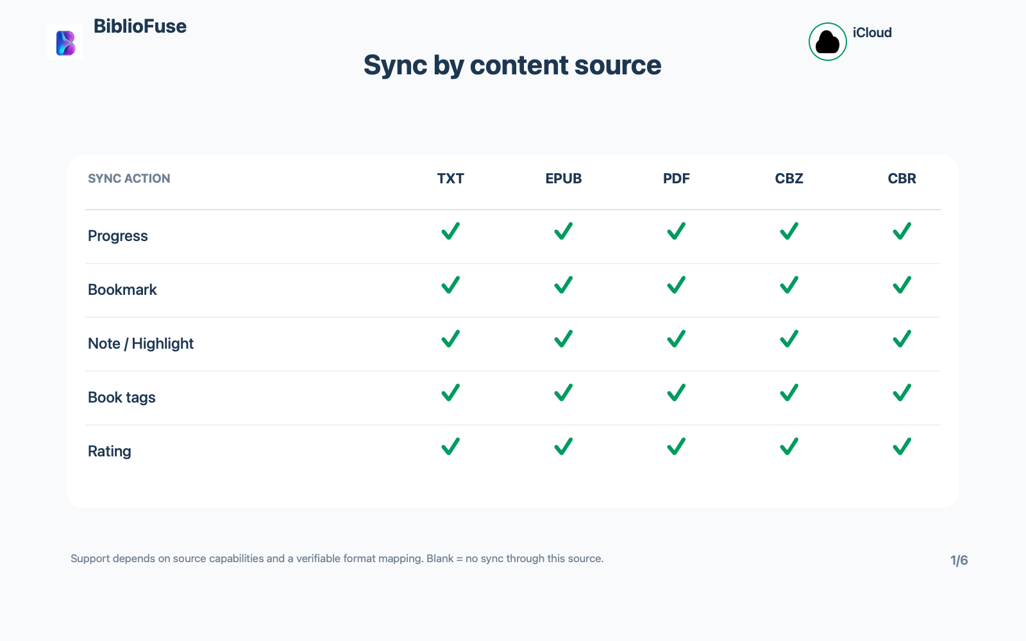Click the Bookmark checkmark under CBZ
The height and width of the screenshot is (641, 1026).
(x=789, y=285)
